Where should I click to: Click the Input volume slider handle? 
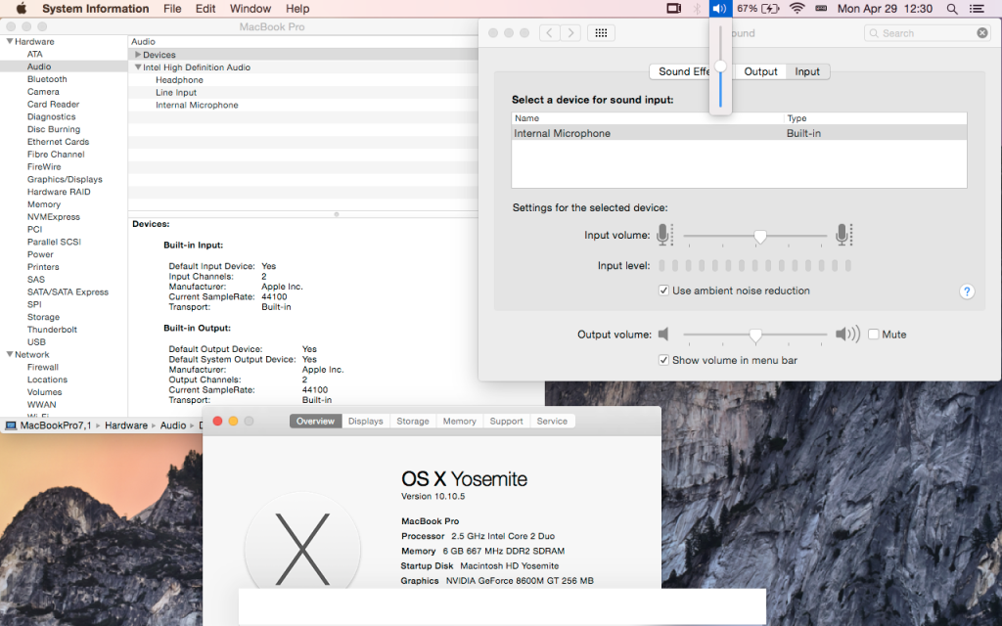point(759,235)
